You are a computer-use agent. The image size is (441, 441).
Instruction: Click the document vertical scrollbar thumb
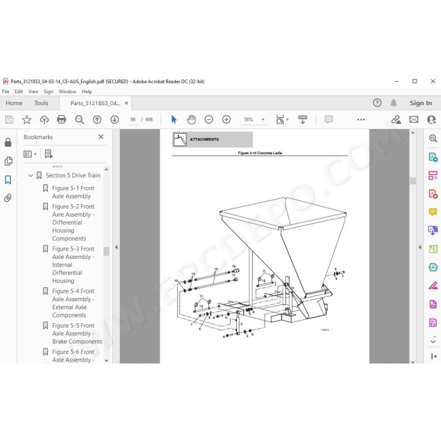(413, 181)
